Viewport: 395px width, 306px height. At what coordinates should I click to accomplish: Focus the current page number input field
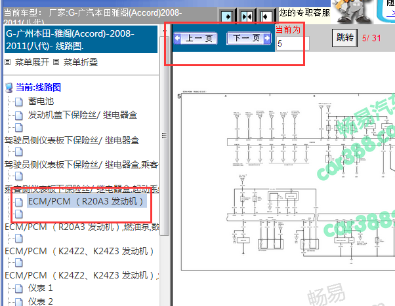pos(293,43)
